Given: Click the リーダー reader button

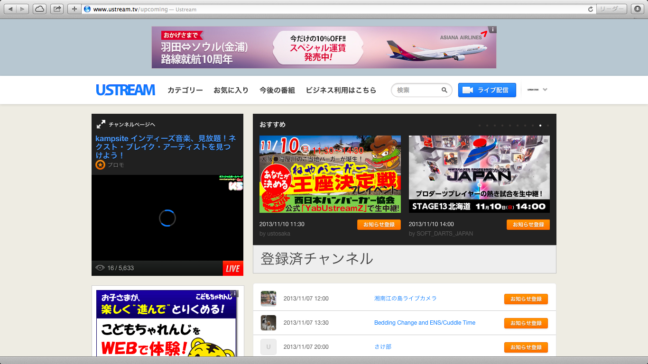Looking at the screenshot, I should coord(612,9).
